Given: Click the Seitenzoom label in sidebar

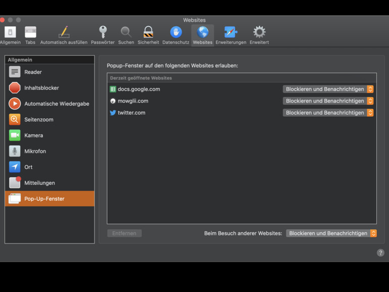Looking at the screenshot, I should click(x=39, y=120).
